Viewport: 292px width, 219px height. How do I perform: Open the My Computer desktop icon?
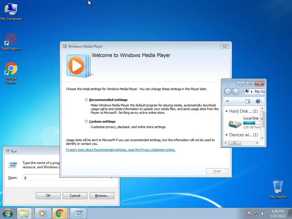click(x=11, y=12)
